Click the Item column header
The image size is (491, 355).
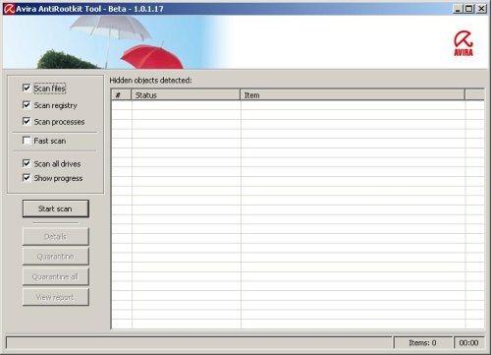353,95
